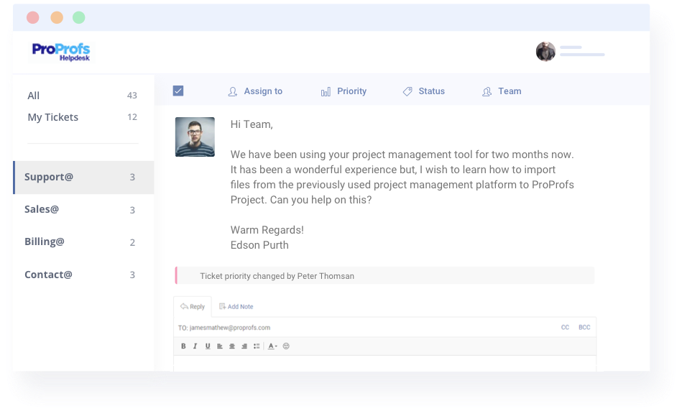The height and width of the screenshot is (414, 682).
Task: Open the font color picker
Action: [x=272, y=346]
